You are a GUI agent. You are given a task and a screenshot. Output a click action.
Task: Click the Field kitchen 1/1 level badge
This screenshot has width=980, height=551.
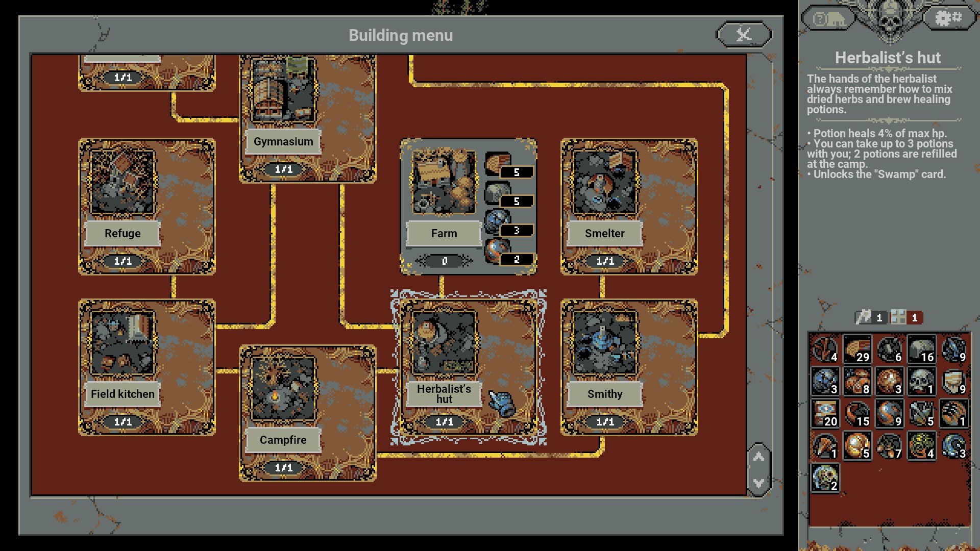pyautogui.click(x=123, y=422)
